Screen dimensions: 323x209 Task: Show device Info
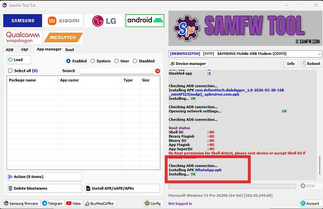click(x=288, y=64)
